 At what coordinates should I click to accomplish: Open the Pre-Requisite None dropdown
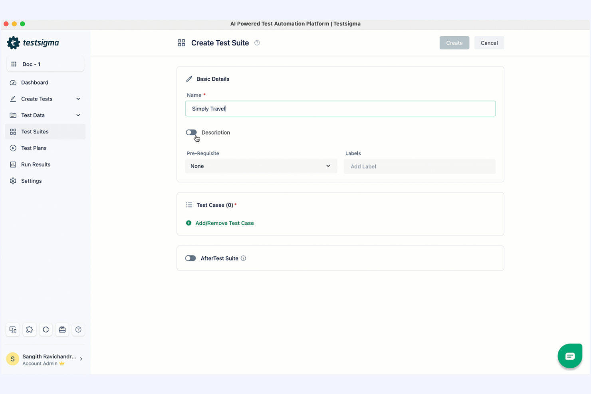(x=261, y=166)
